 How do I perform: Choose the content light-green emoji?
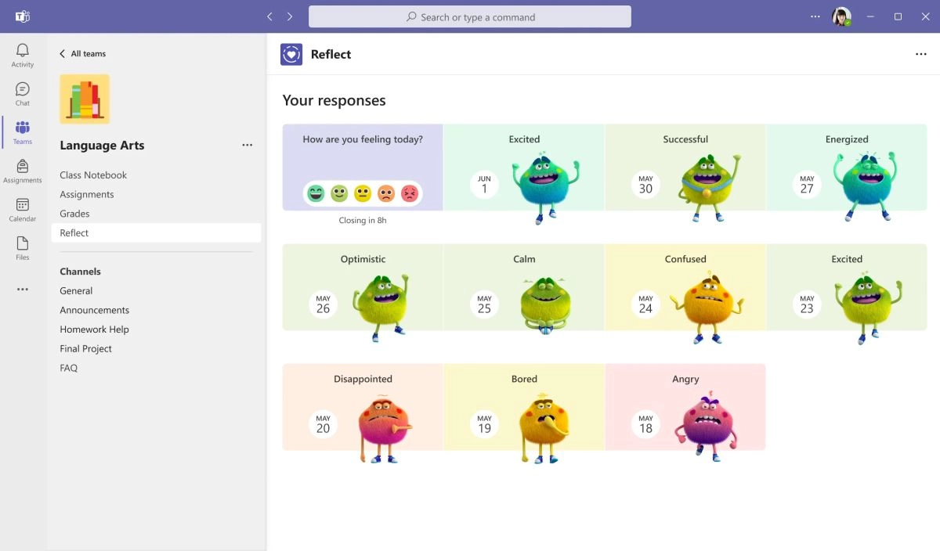click(x=339, y=193)
